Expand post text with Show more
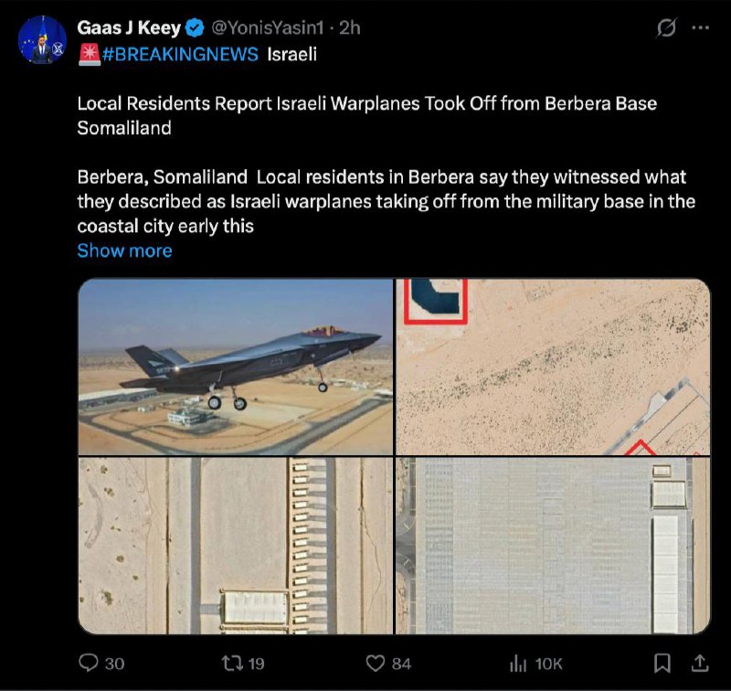The image size is (731, 691). pos(124,250)
